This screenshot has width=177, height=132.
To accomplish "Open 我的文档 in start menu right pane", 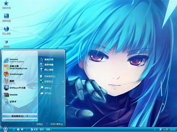I will click(46, 59).
